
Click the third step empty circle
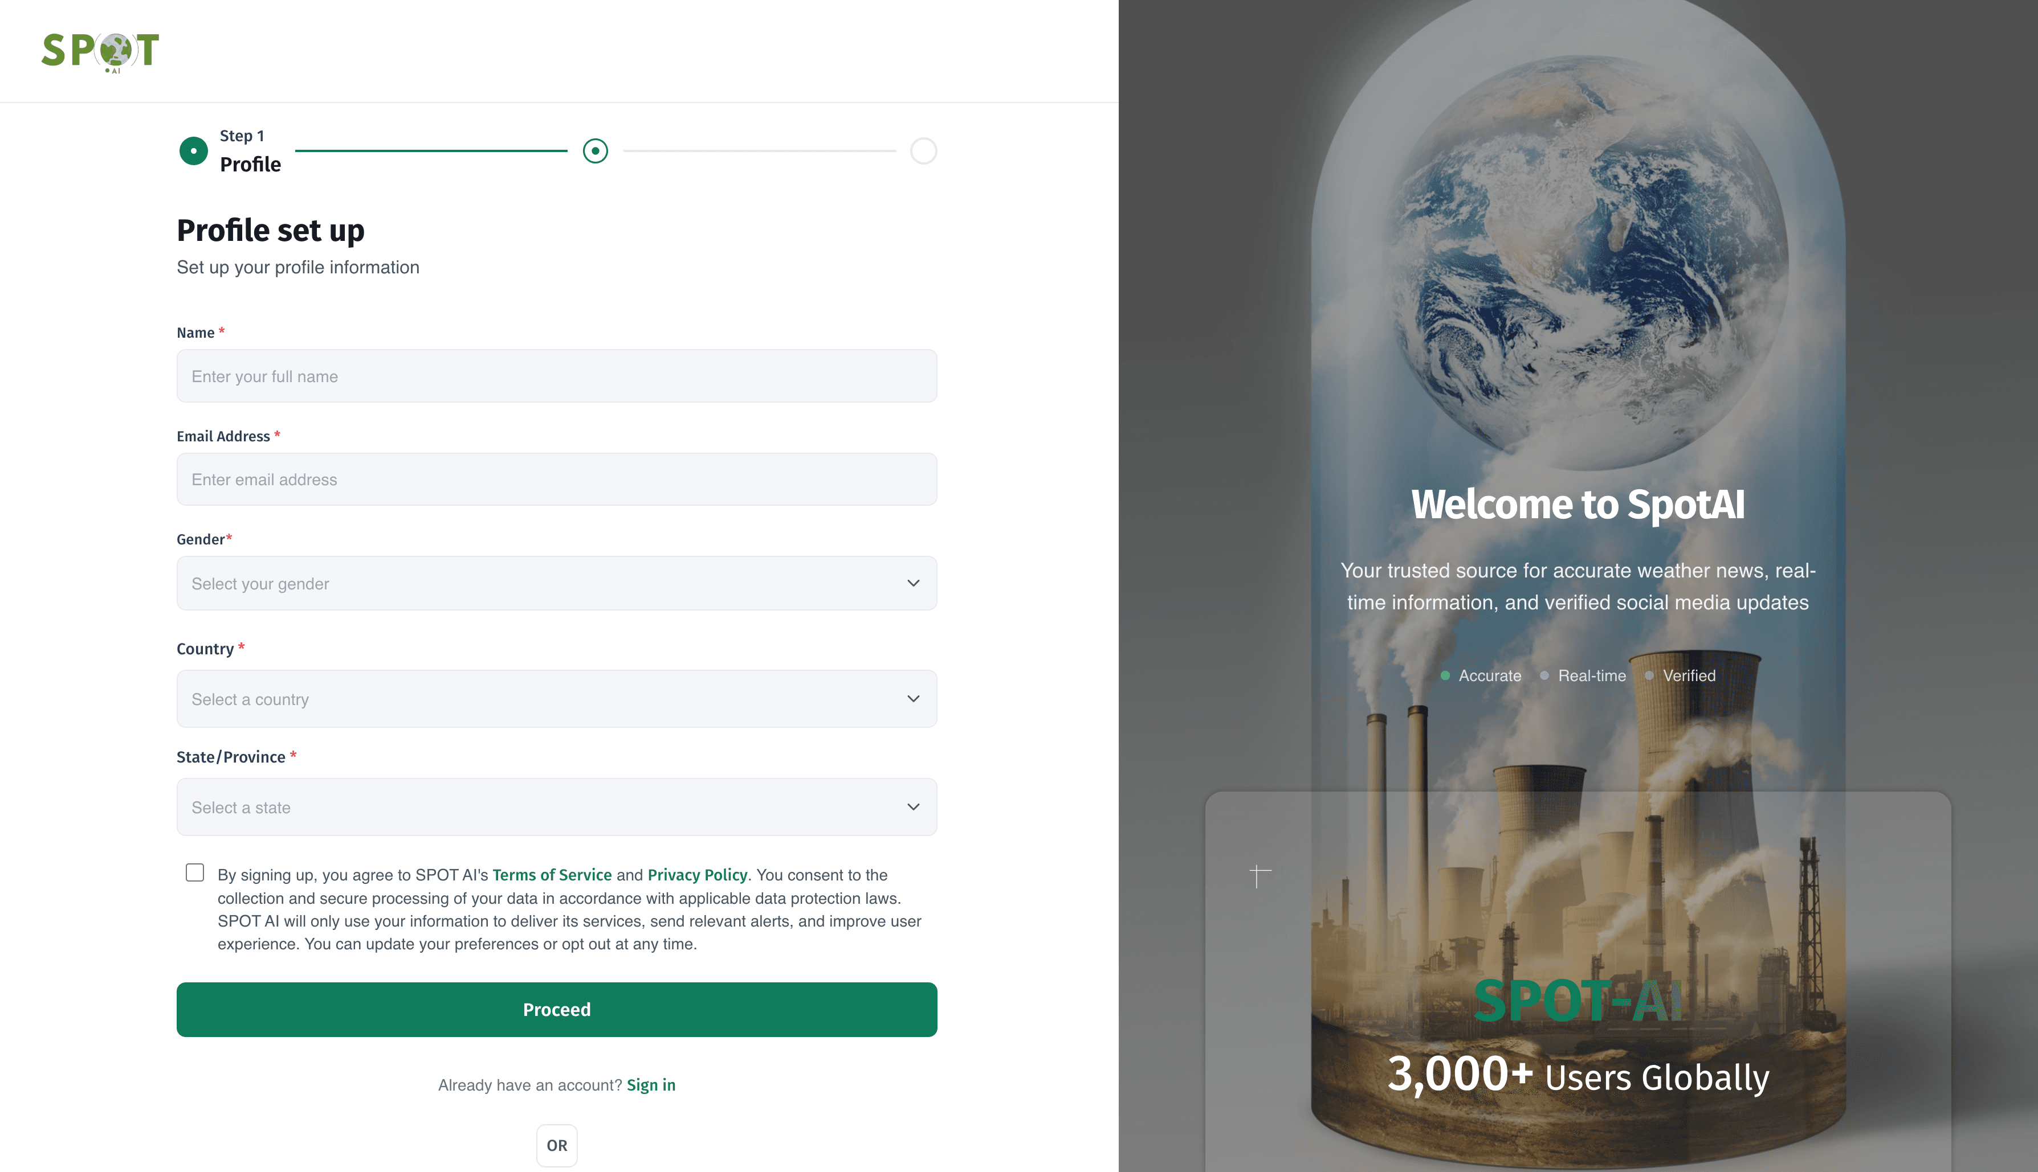click(x=923, y=150)
